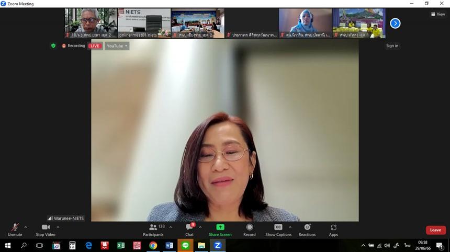450x252 pixels.
Task: Expand video options arrow next to Stop Video
Action: pos(58,227)
